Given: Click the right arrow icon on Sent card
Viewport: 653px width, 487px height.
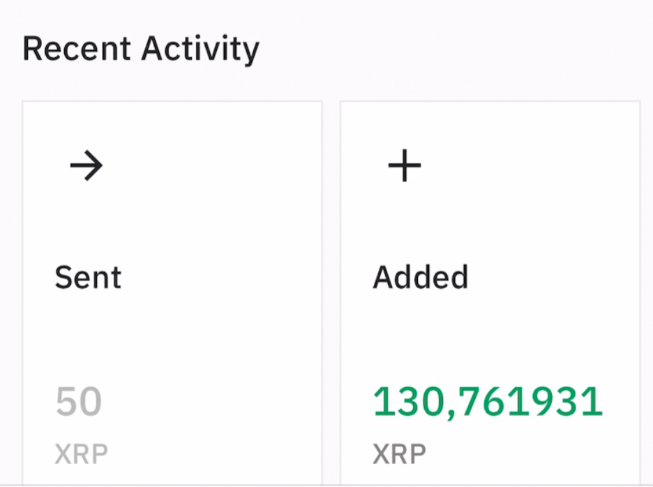Looking at the screenshot, I should tap(87, 167).
